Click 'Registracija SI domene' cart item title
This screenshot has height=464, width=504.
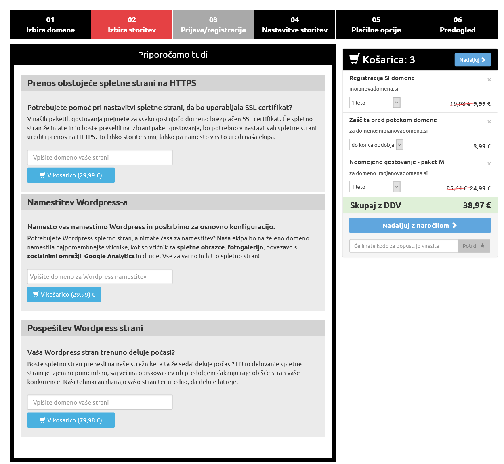point(382,78)
